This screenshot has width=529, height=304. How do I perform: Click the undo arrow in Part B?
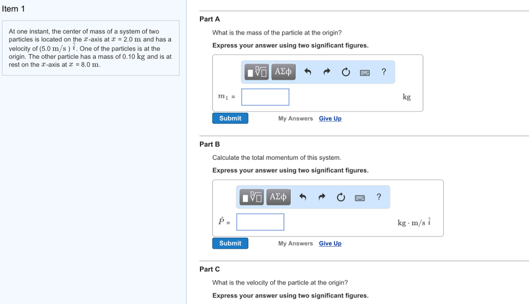click(303, 197)
